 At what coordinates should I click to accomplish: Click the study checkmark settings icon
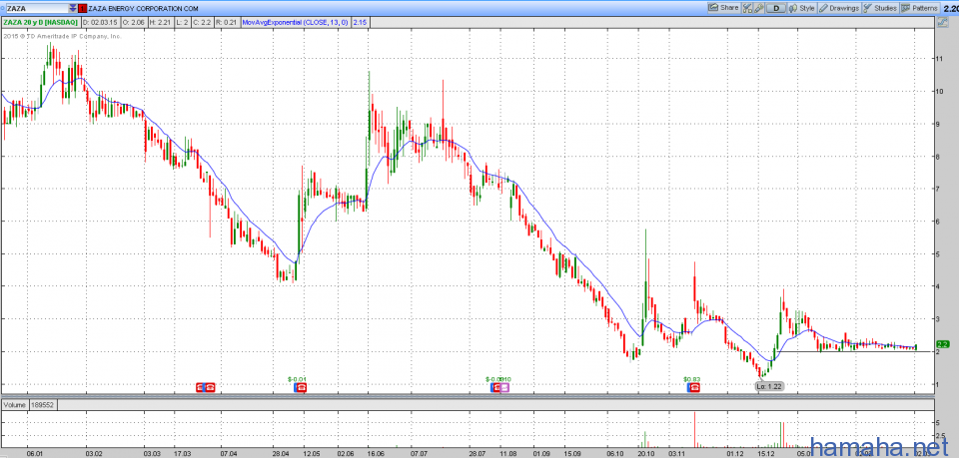[x=747, y=8]
